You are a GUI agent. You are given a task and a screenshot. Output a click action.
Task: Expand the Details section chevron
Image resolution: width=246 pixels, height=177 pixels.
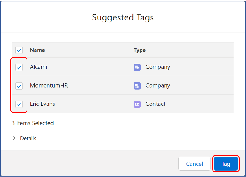(14, 138)
